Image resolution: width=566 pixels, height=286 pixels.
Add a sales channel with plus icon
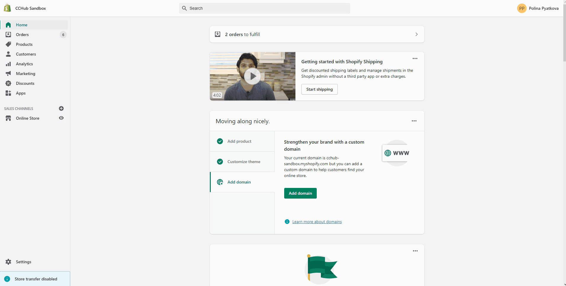(x=61, y=108)
